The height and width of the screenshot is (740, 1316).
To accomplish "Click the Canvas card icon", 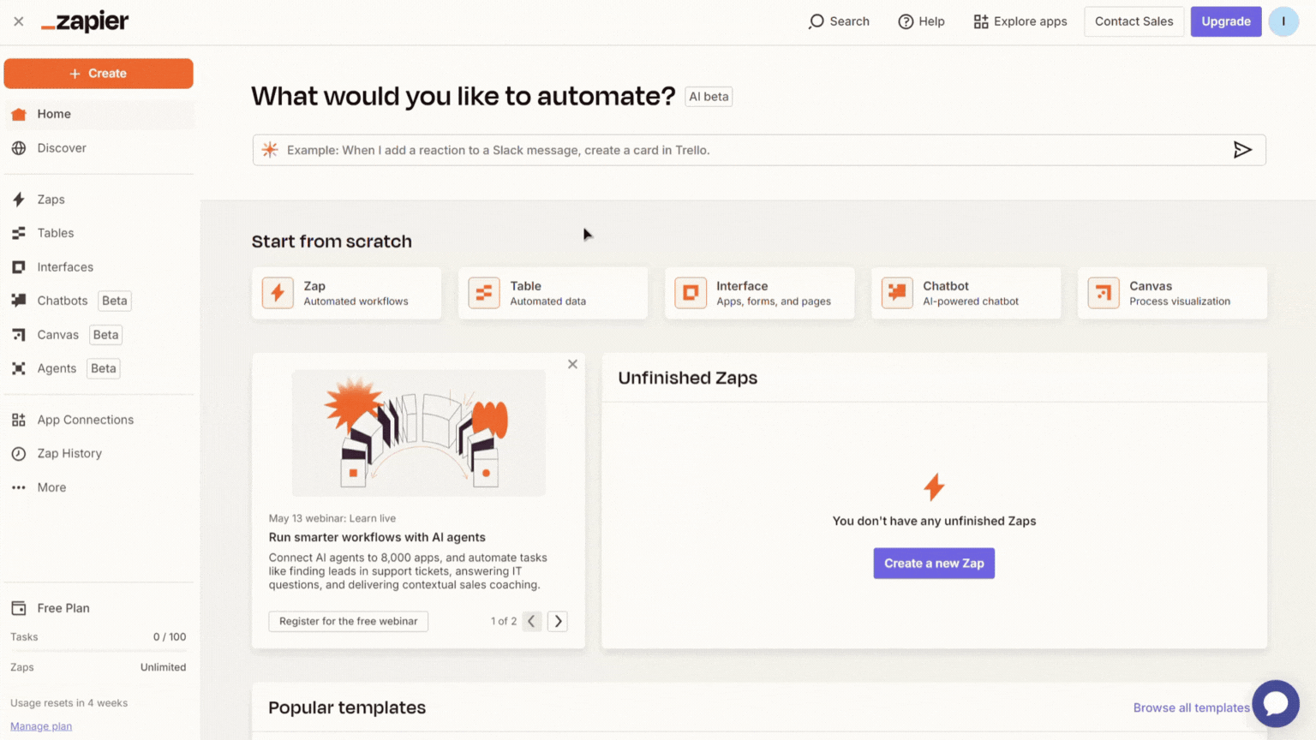I will [x=1104, y=293].
